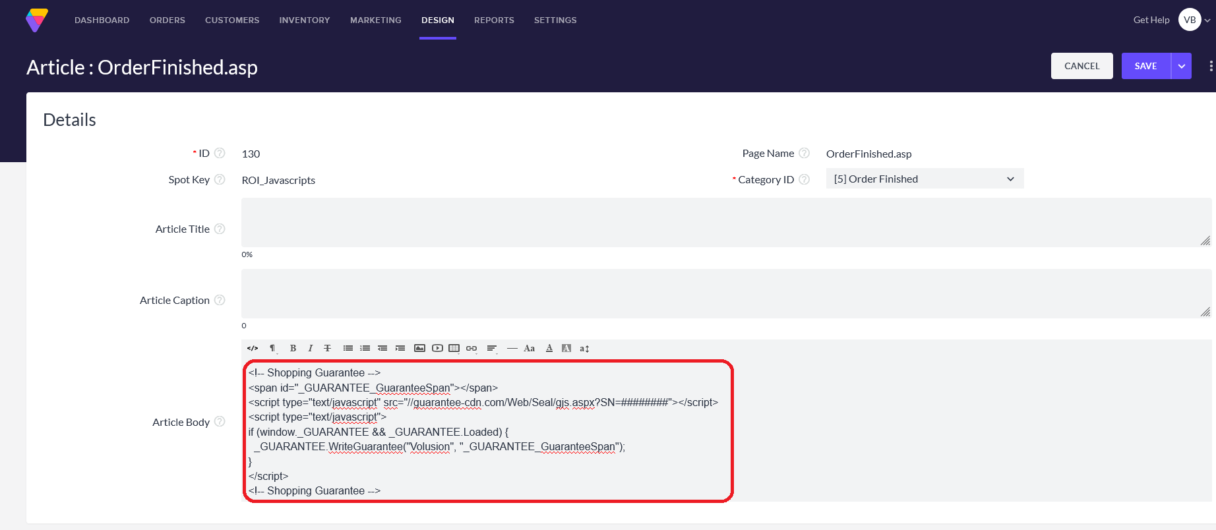Open text alignment options

[492, 348]
